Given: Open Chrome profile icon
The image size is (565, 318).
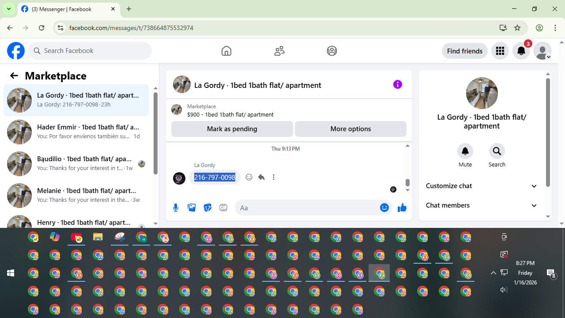Looking at the screenshot, I should click(539, 28).
